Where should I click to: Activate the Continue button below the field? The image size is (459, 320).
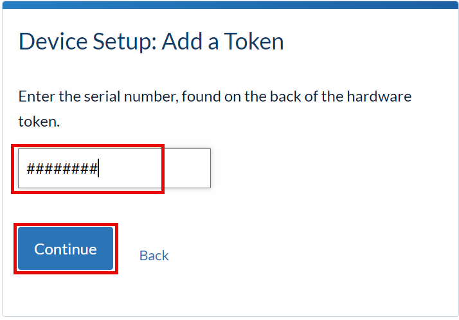[66, 248]
